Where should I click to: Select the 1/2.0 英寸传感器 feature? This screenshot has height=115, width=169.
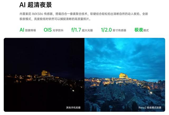[x=114, y=30]
